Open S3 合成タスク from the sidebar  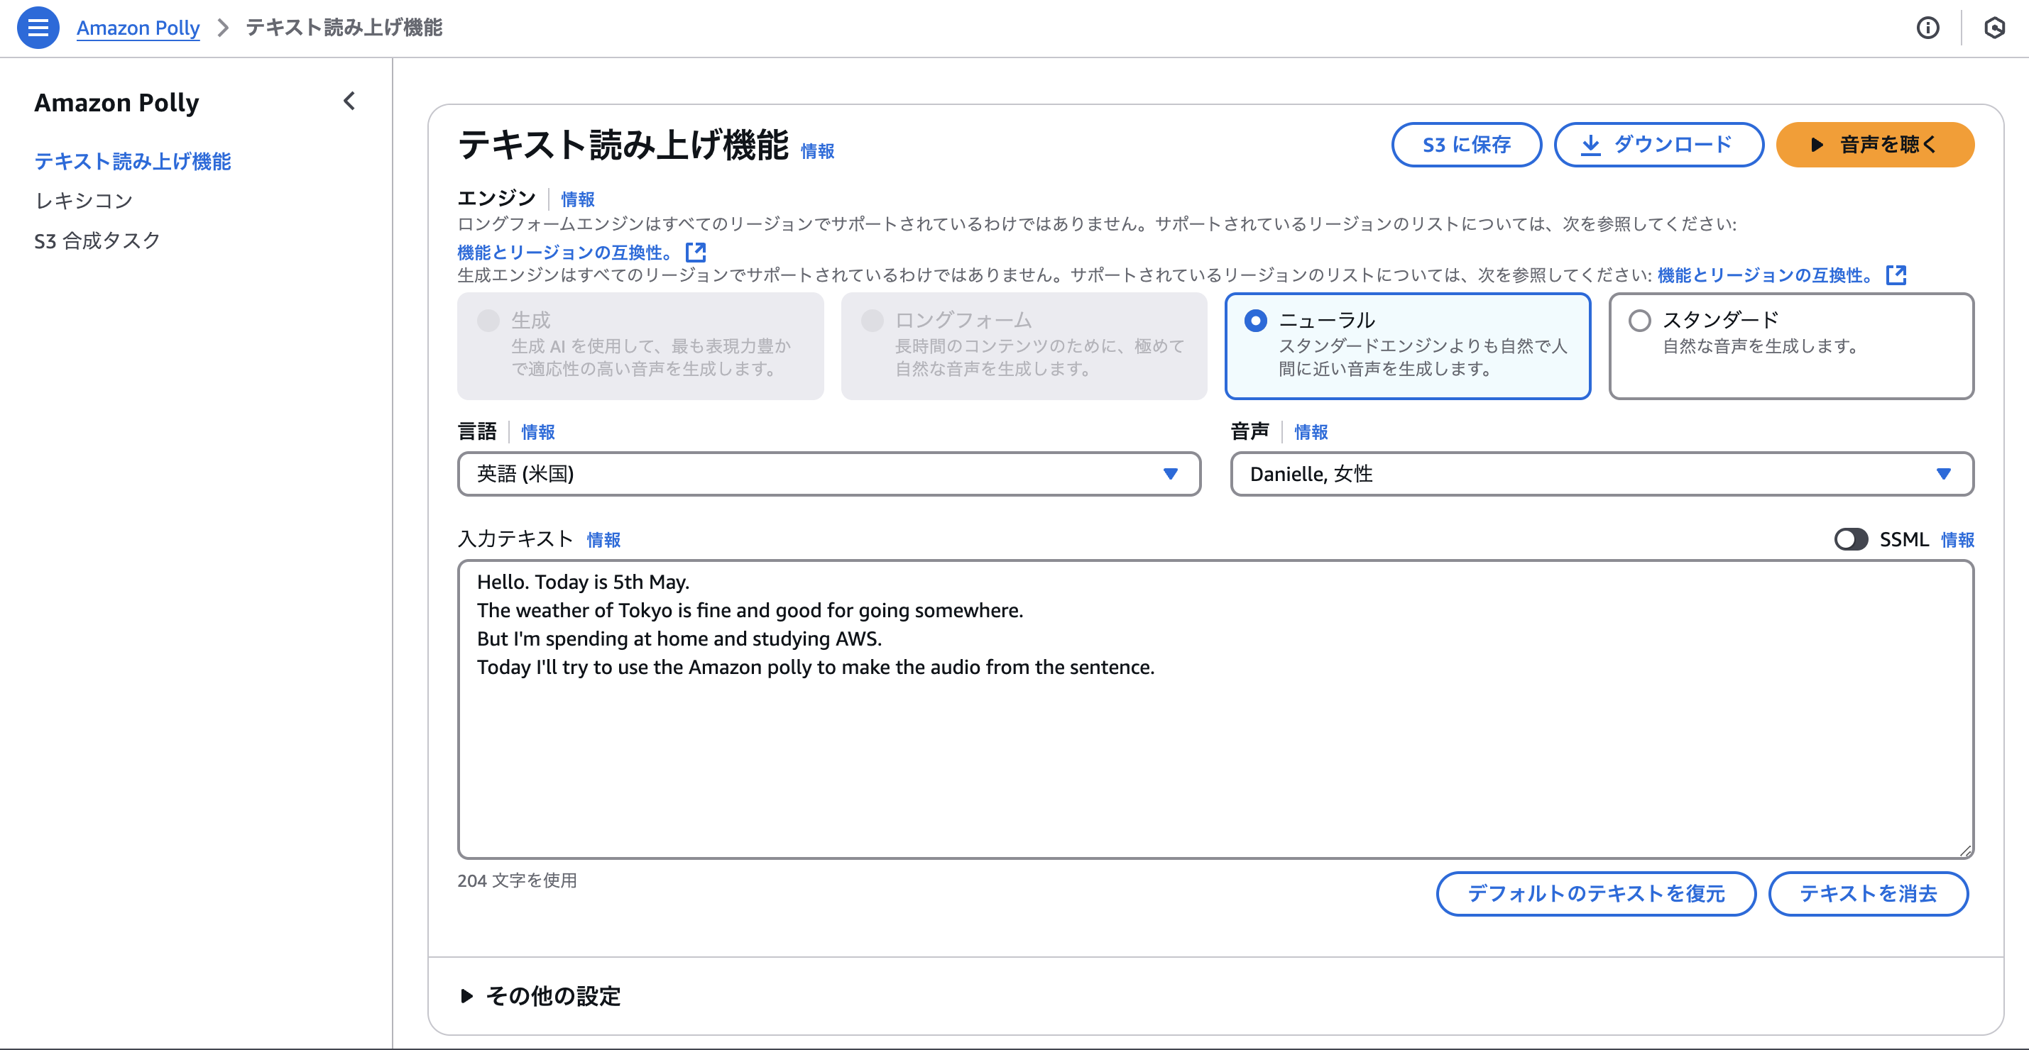(x=96, y=240)
